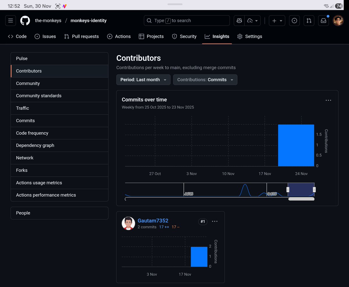Image resolution: width=349 pixels, height=287 pixels.
Task: Open Dependency graph page
Action: (x=59, y=145)
